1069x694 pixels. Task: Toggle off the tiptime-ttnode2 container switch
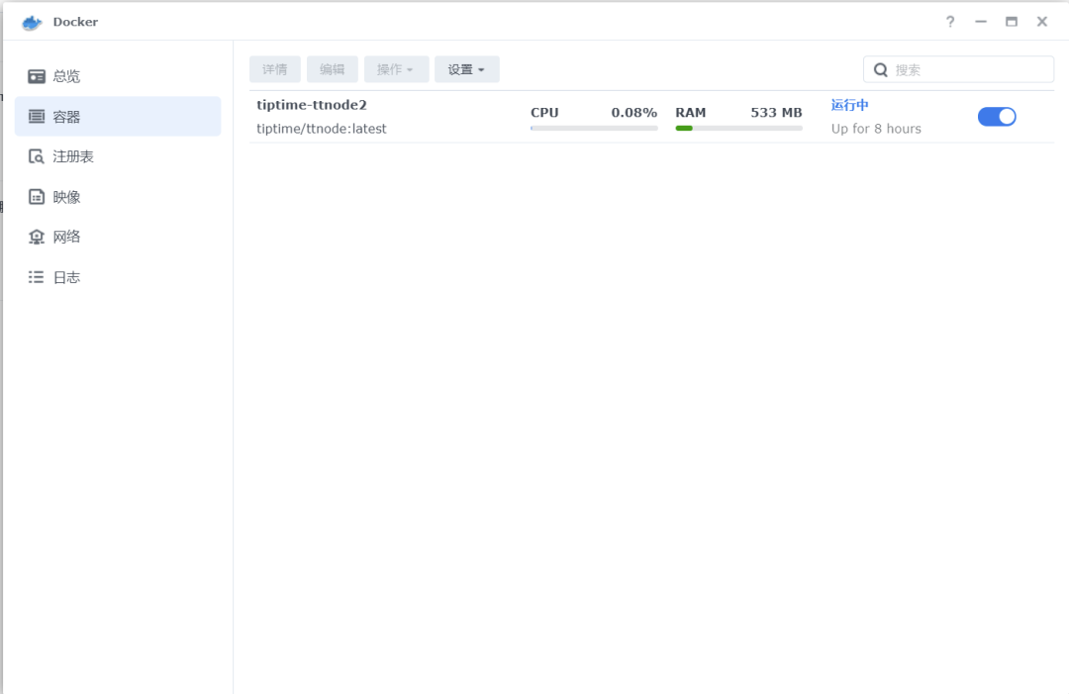pos(997,117)
